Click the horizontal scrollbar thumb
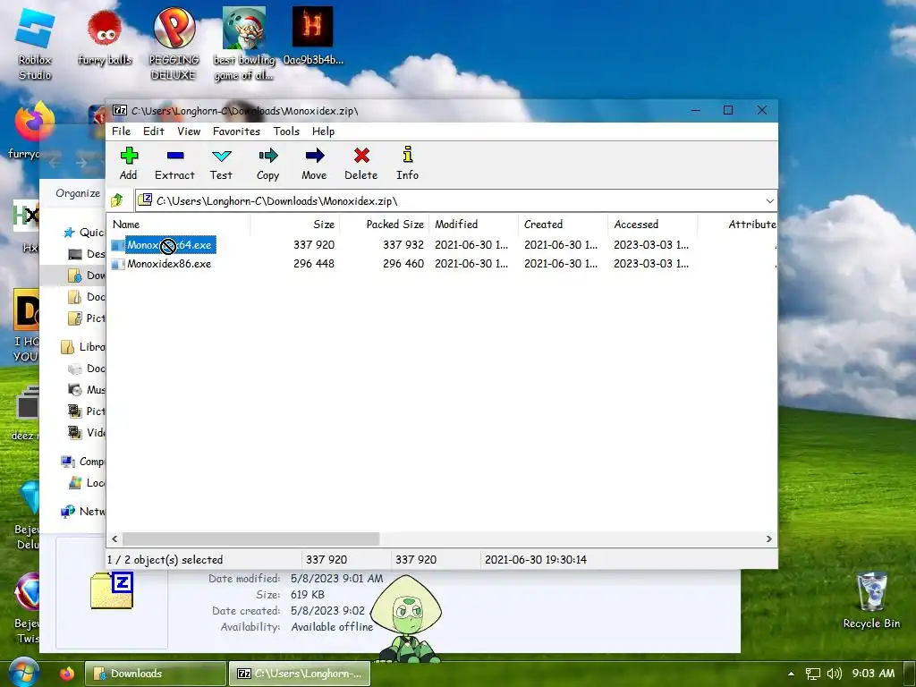Viewport: 916px width, 687px height. point(250,539)
